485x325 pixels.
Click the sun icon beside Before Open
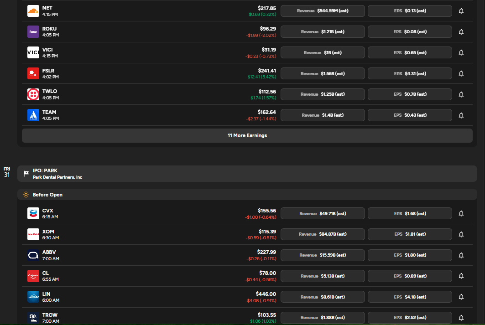tap(26, 195)
